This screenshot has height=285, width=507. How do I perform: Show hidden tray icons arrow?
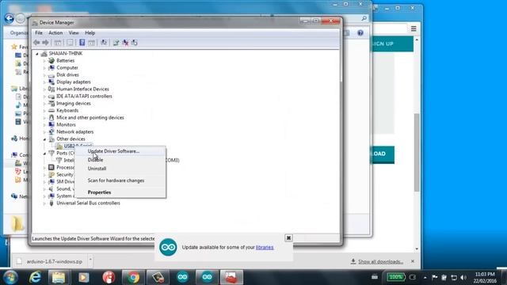click(425, 277)
